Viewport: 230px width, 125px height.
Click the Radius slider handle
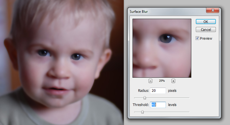click(x=145, y=98)
